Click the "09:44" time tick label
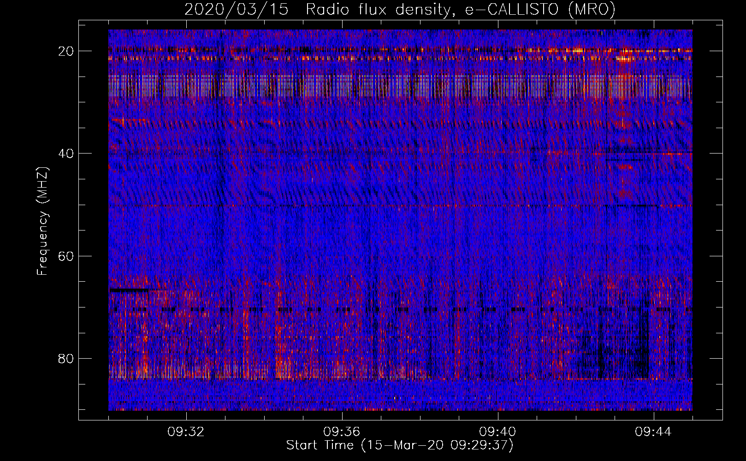746x461 pixels. (x=653, y=432)
